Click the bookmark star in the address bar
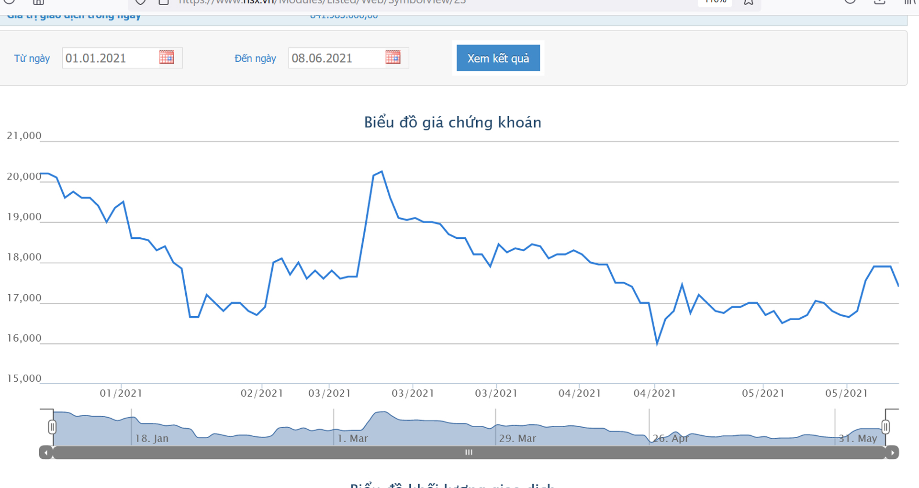 pyautogui.click(x=749, y=2)
